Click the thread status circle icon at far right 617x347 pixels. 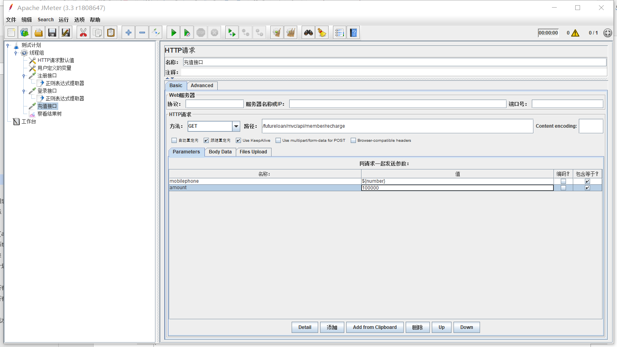pos(608,33)
